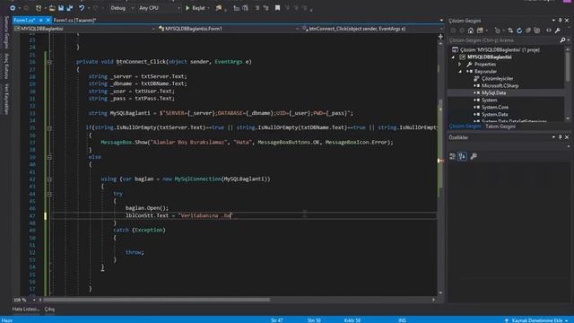Start debugging with Başlat button
This screenshot has height=323, width=574.
196,8
